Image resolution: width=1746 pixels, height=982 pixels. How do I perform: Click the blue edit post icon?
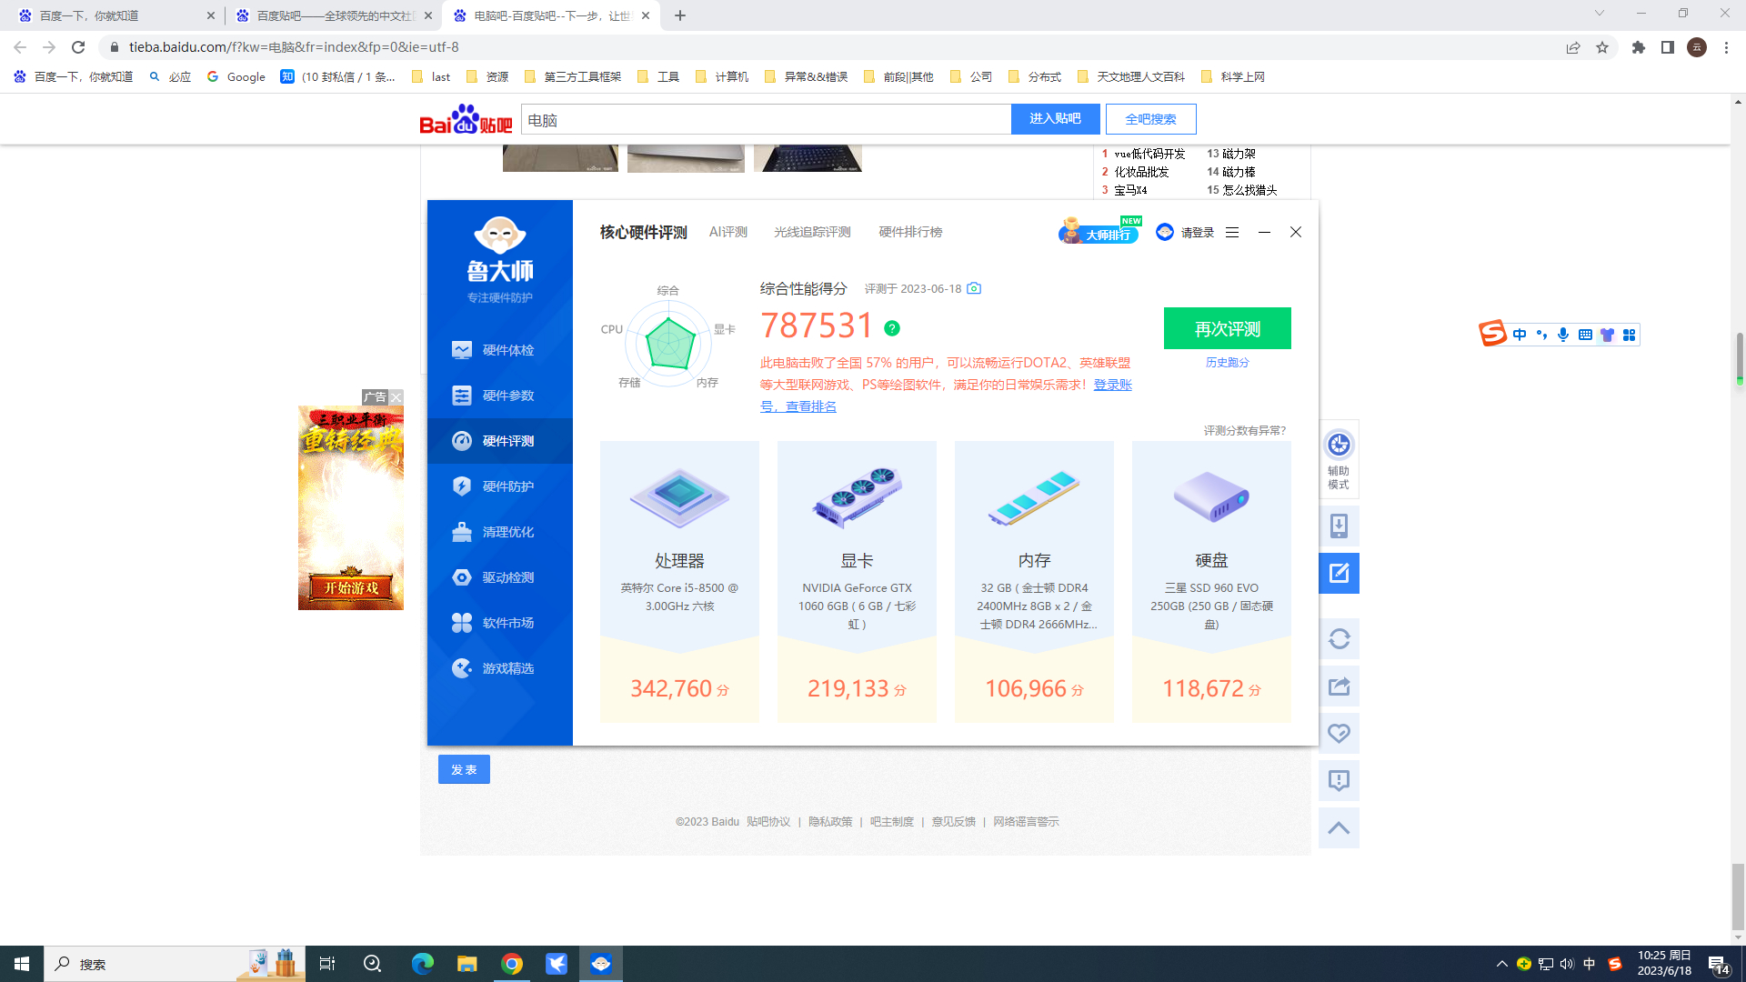[1339, 573]
